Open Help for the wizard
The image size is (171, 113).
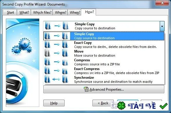point(54,103)
